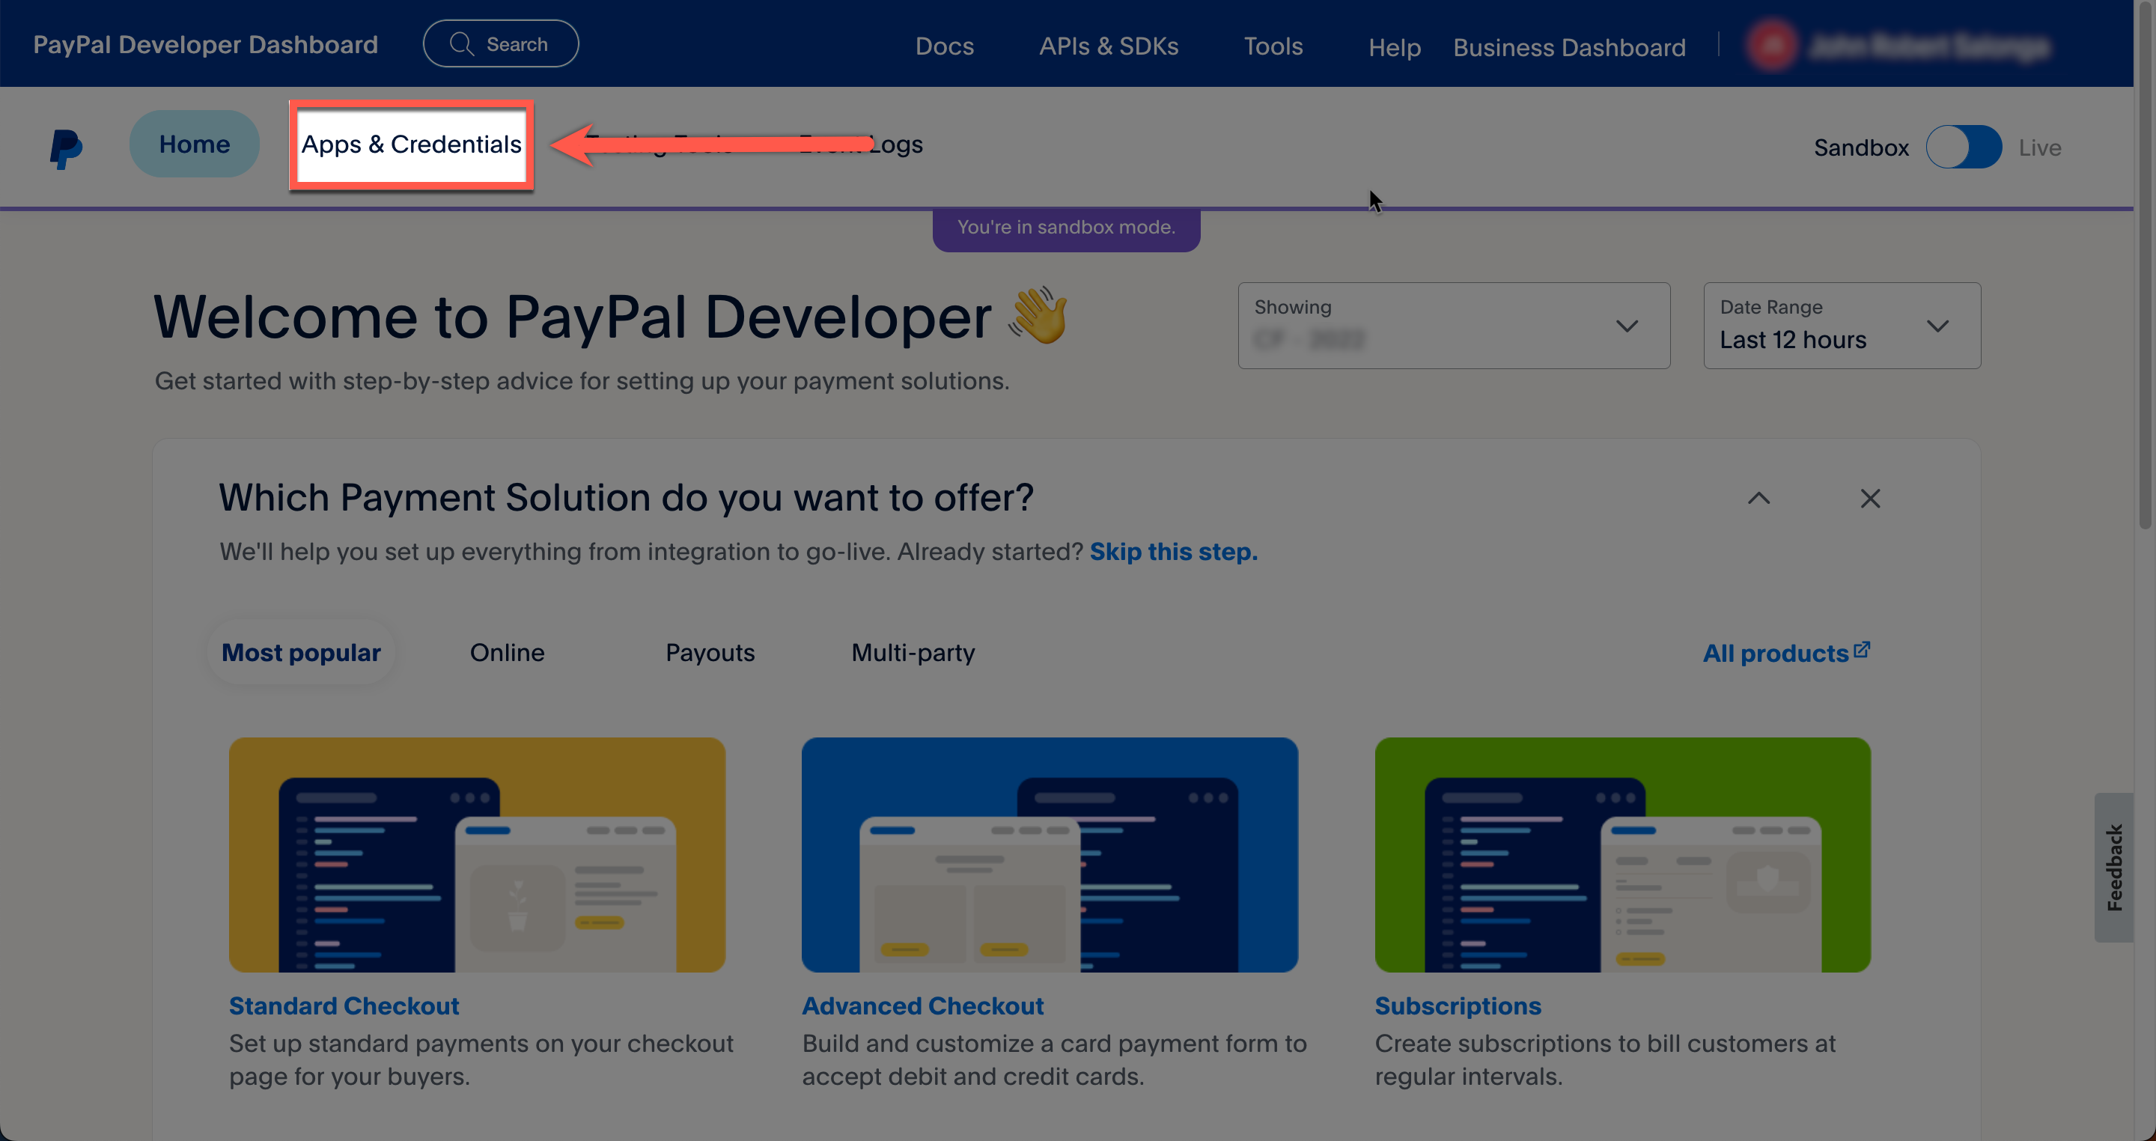Collapse the payment solution panel chevron
The width and height of the screenshot is (2156, 1141).
pyautogui.click(x=1758, y=498)
